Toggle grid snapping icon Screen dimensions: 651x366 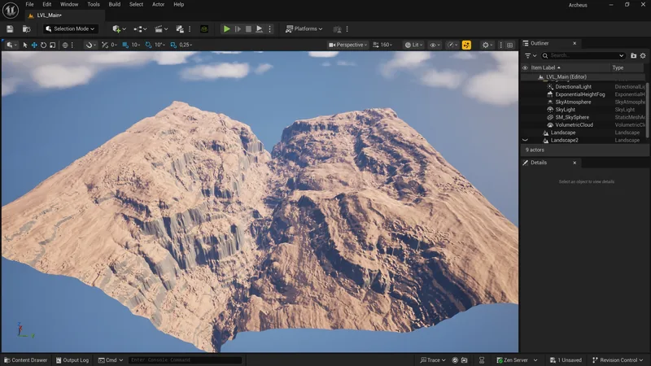click(x=125, y=45)
